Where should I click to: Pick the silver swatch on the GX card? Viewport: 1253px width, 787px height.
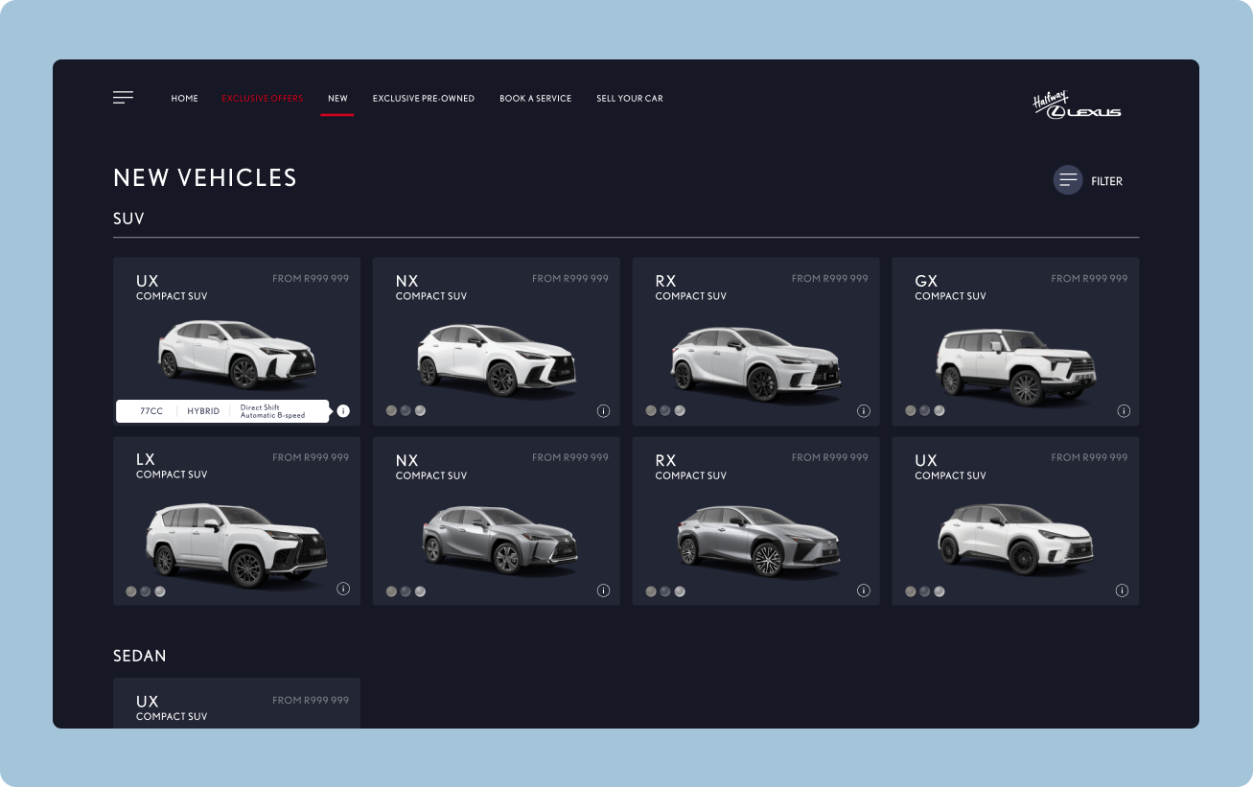coord(939,410)
